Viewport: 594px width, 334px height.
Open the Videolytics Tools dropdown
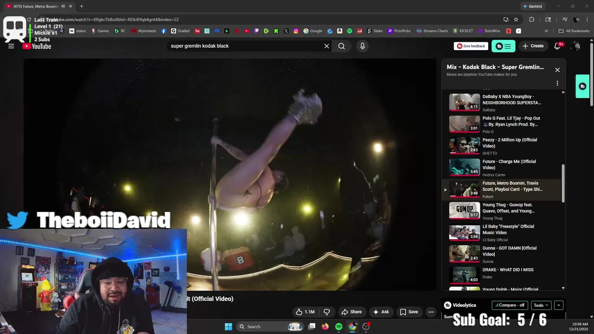tap(541, 305)
